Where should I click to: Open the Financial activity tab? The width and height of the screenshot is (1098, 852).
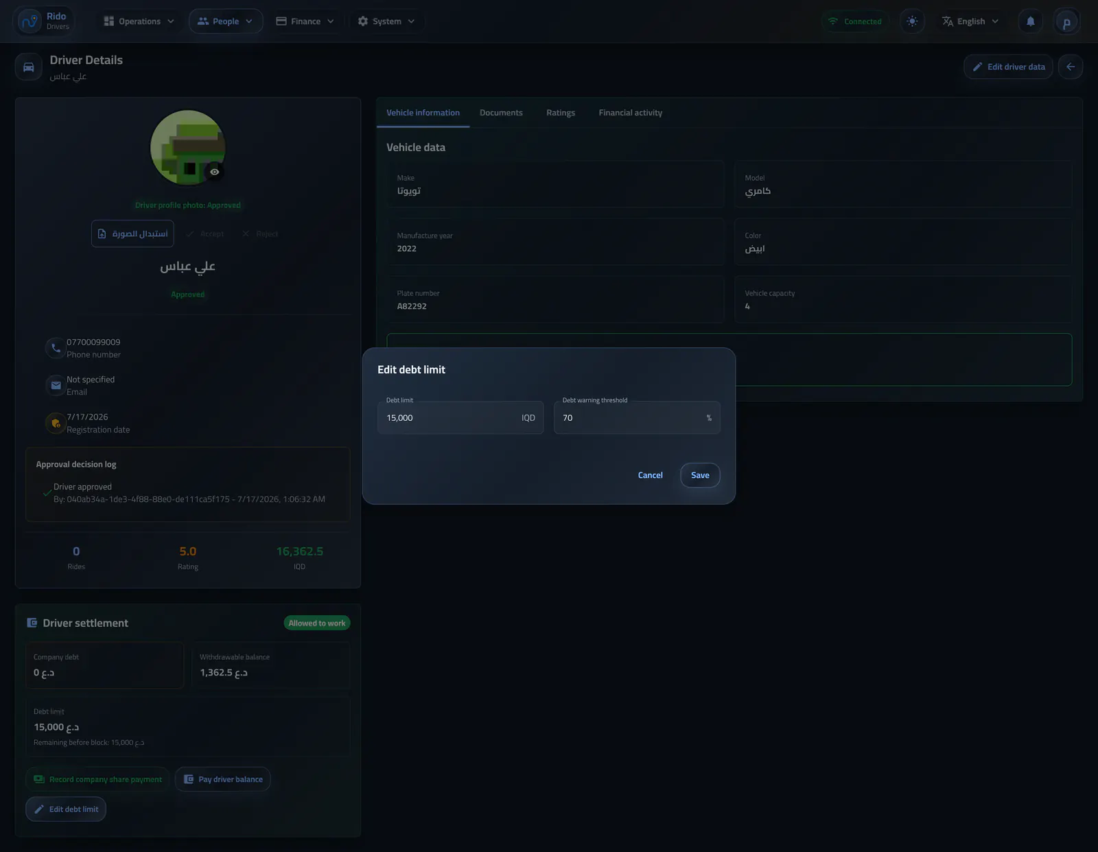630,113
